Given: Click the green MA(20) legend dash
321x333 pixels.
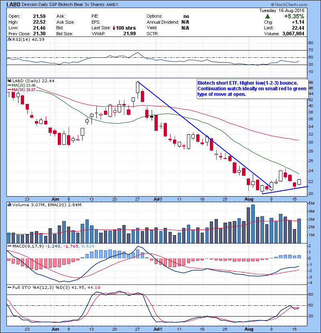Looking at the screenshot, I should [10, 85].
